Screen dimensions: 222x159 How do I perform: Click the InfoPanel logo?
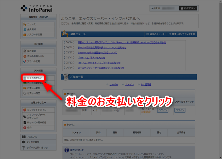[37, 8]
